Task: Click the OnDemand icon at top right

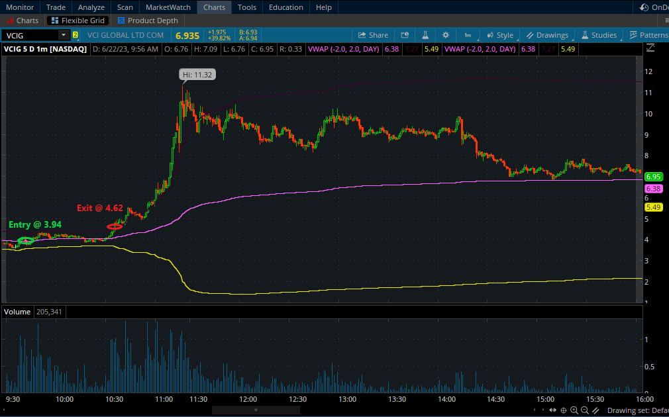Action: coord(644,7)
